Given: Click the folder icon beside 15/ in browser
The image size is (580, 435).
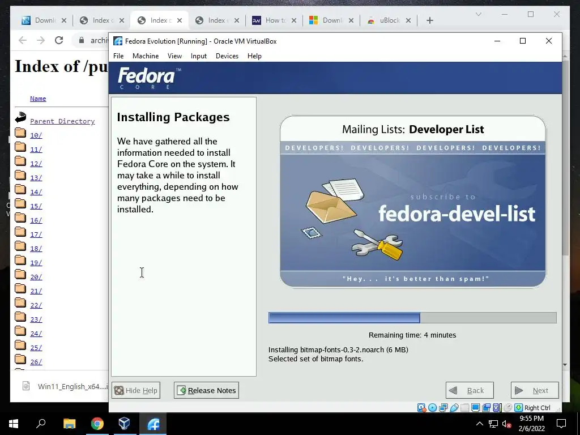Looking at the screenshot, I should (x=20, y=203).
